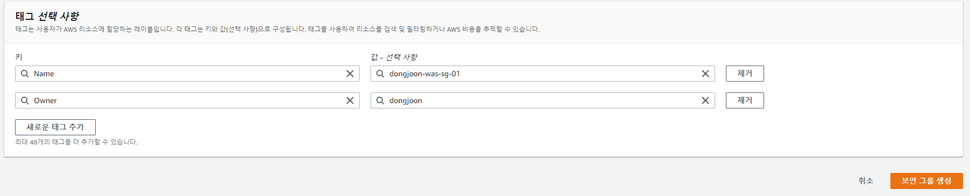970x196 pixels.
Task: Click search icon in dongjoon value field
Action: [380, 100]
